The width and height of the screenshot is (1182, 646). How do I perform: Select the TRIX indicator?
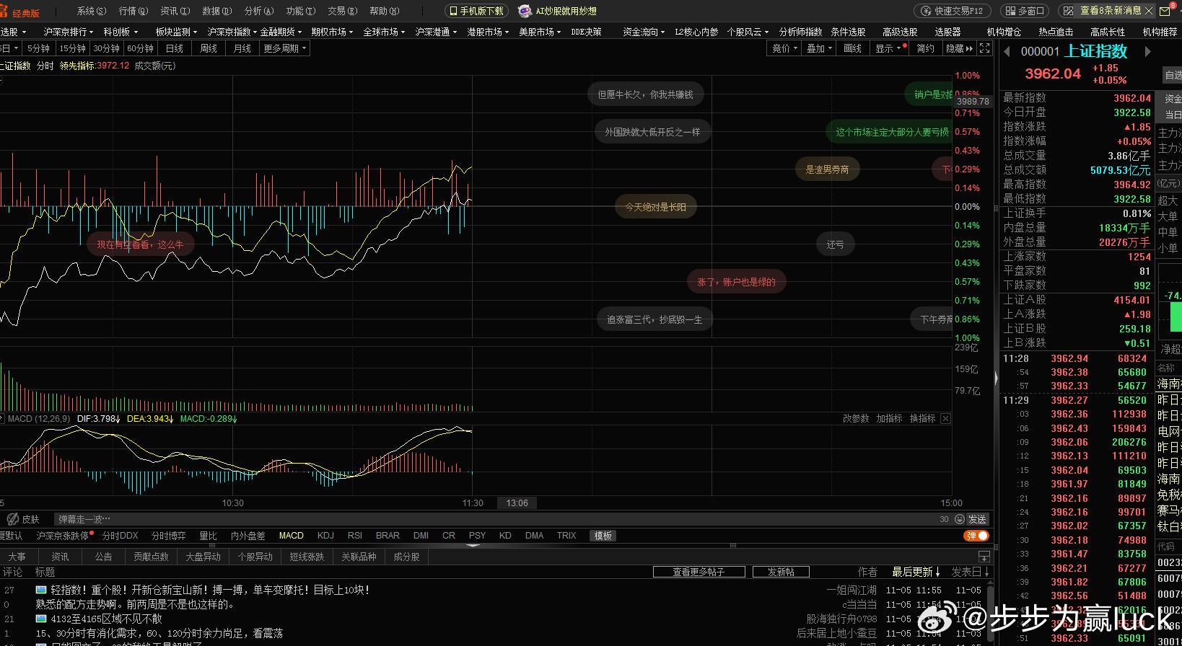(x=566, y=536)
